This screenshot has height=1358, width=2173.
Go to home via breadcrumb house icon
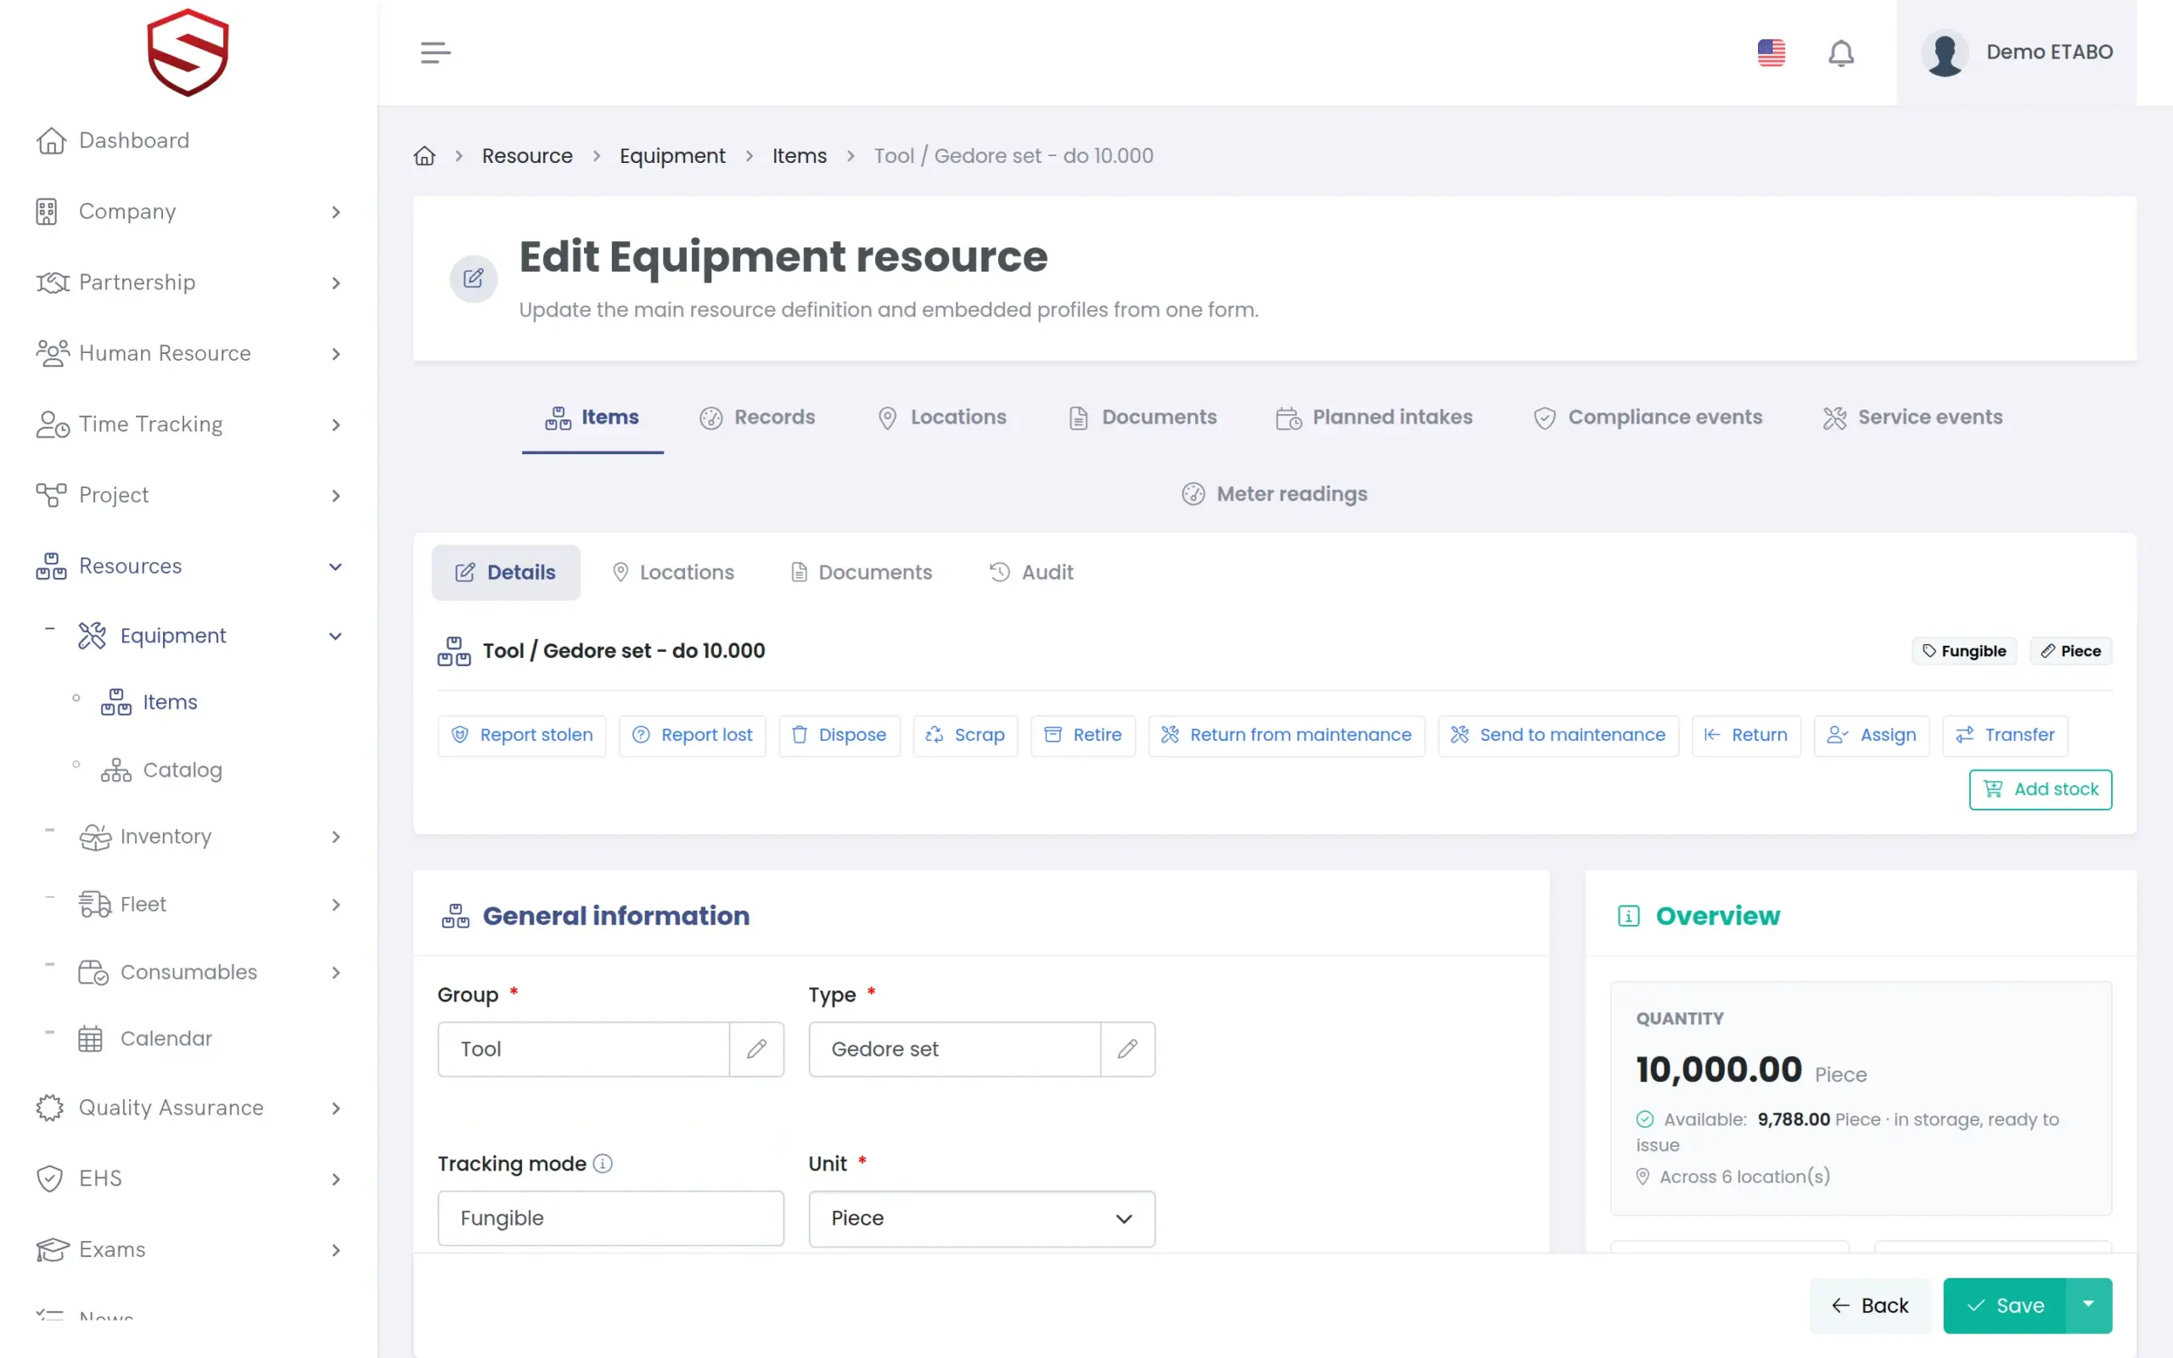pyautogui.click(x=424, y=155)
